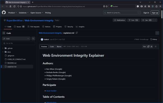Image resolution: width=163 pixels, height=103 pixels.
Task: Switch to the Projects tab
Action: tap(57, 27)
